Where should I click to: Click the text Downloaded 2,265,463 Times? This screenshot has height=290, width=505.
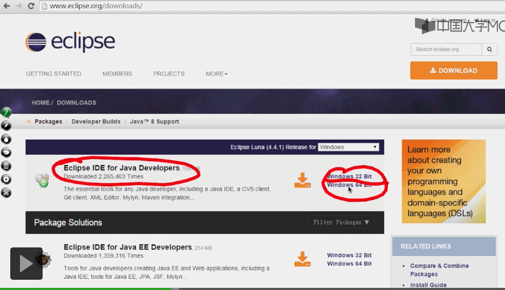[x=104, y=176]
